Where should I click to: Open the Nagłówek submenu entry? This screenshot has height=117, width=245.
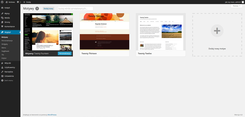pos(5,51)
